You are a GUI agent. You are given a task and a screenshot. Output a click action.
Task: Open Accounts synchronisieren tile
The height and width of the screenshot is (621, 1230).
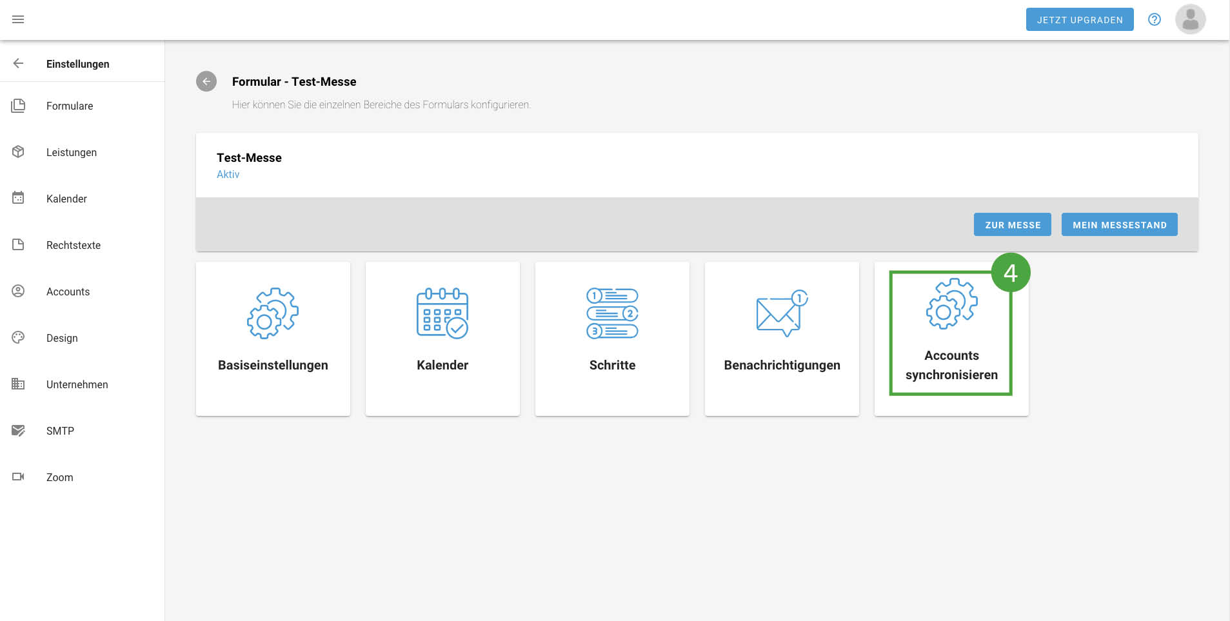(951, 339)
